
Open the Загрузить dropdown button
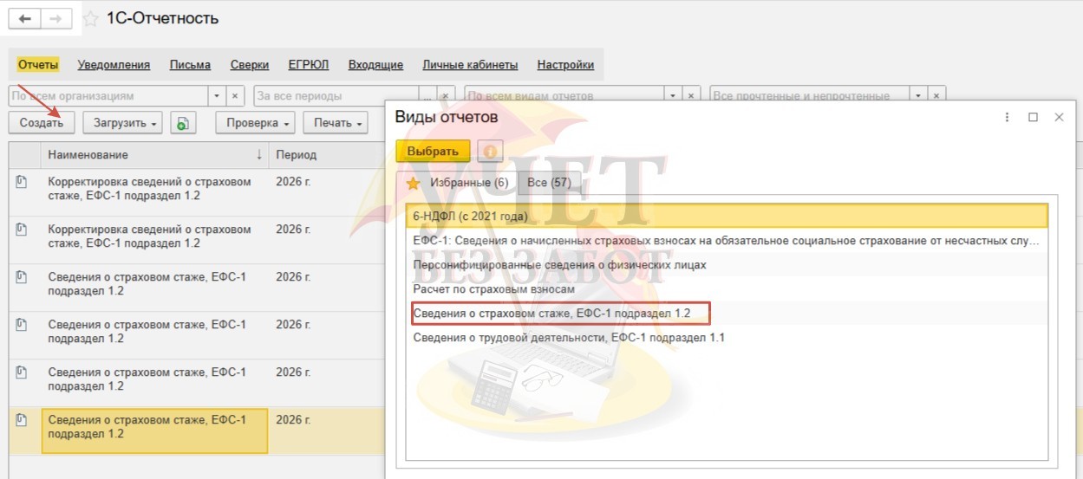pyautogui.click(x=123, y=123)
